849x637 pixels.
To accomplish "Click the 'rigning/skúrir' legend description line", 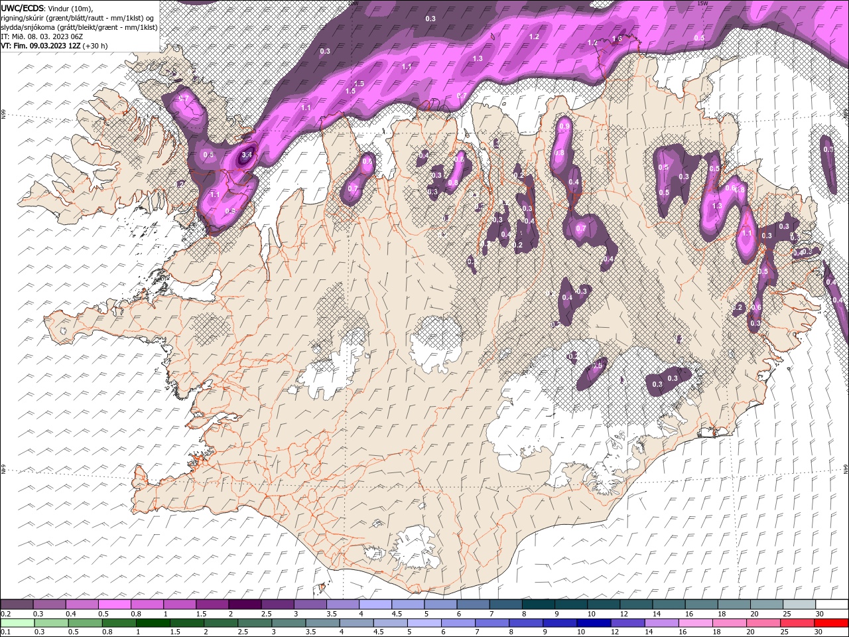I will (x=78, y=18).
